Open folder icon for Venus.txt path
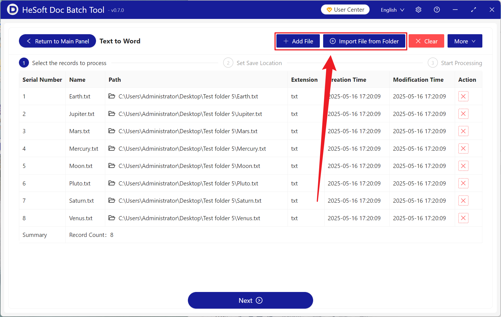This screenshot has height=317, width=501. click(112, 218)
